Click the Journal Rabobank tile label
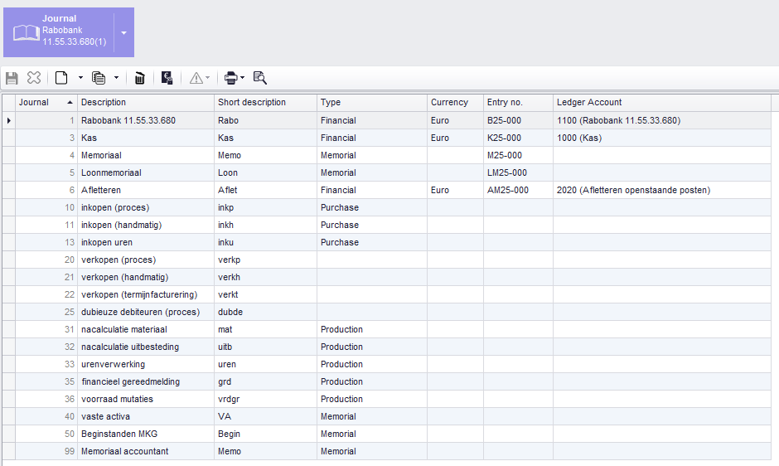The width and height of the screenshot is (779, 466). (74, 30)
